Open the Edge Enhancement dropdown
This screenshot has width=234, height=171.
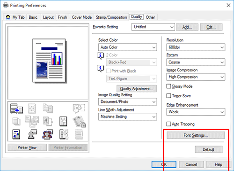(196, 112)
